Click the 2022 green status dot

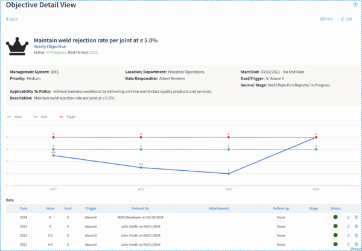(x=335, y=235)
